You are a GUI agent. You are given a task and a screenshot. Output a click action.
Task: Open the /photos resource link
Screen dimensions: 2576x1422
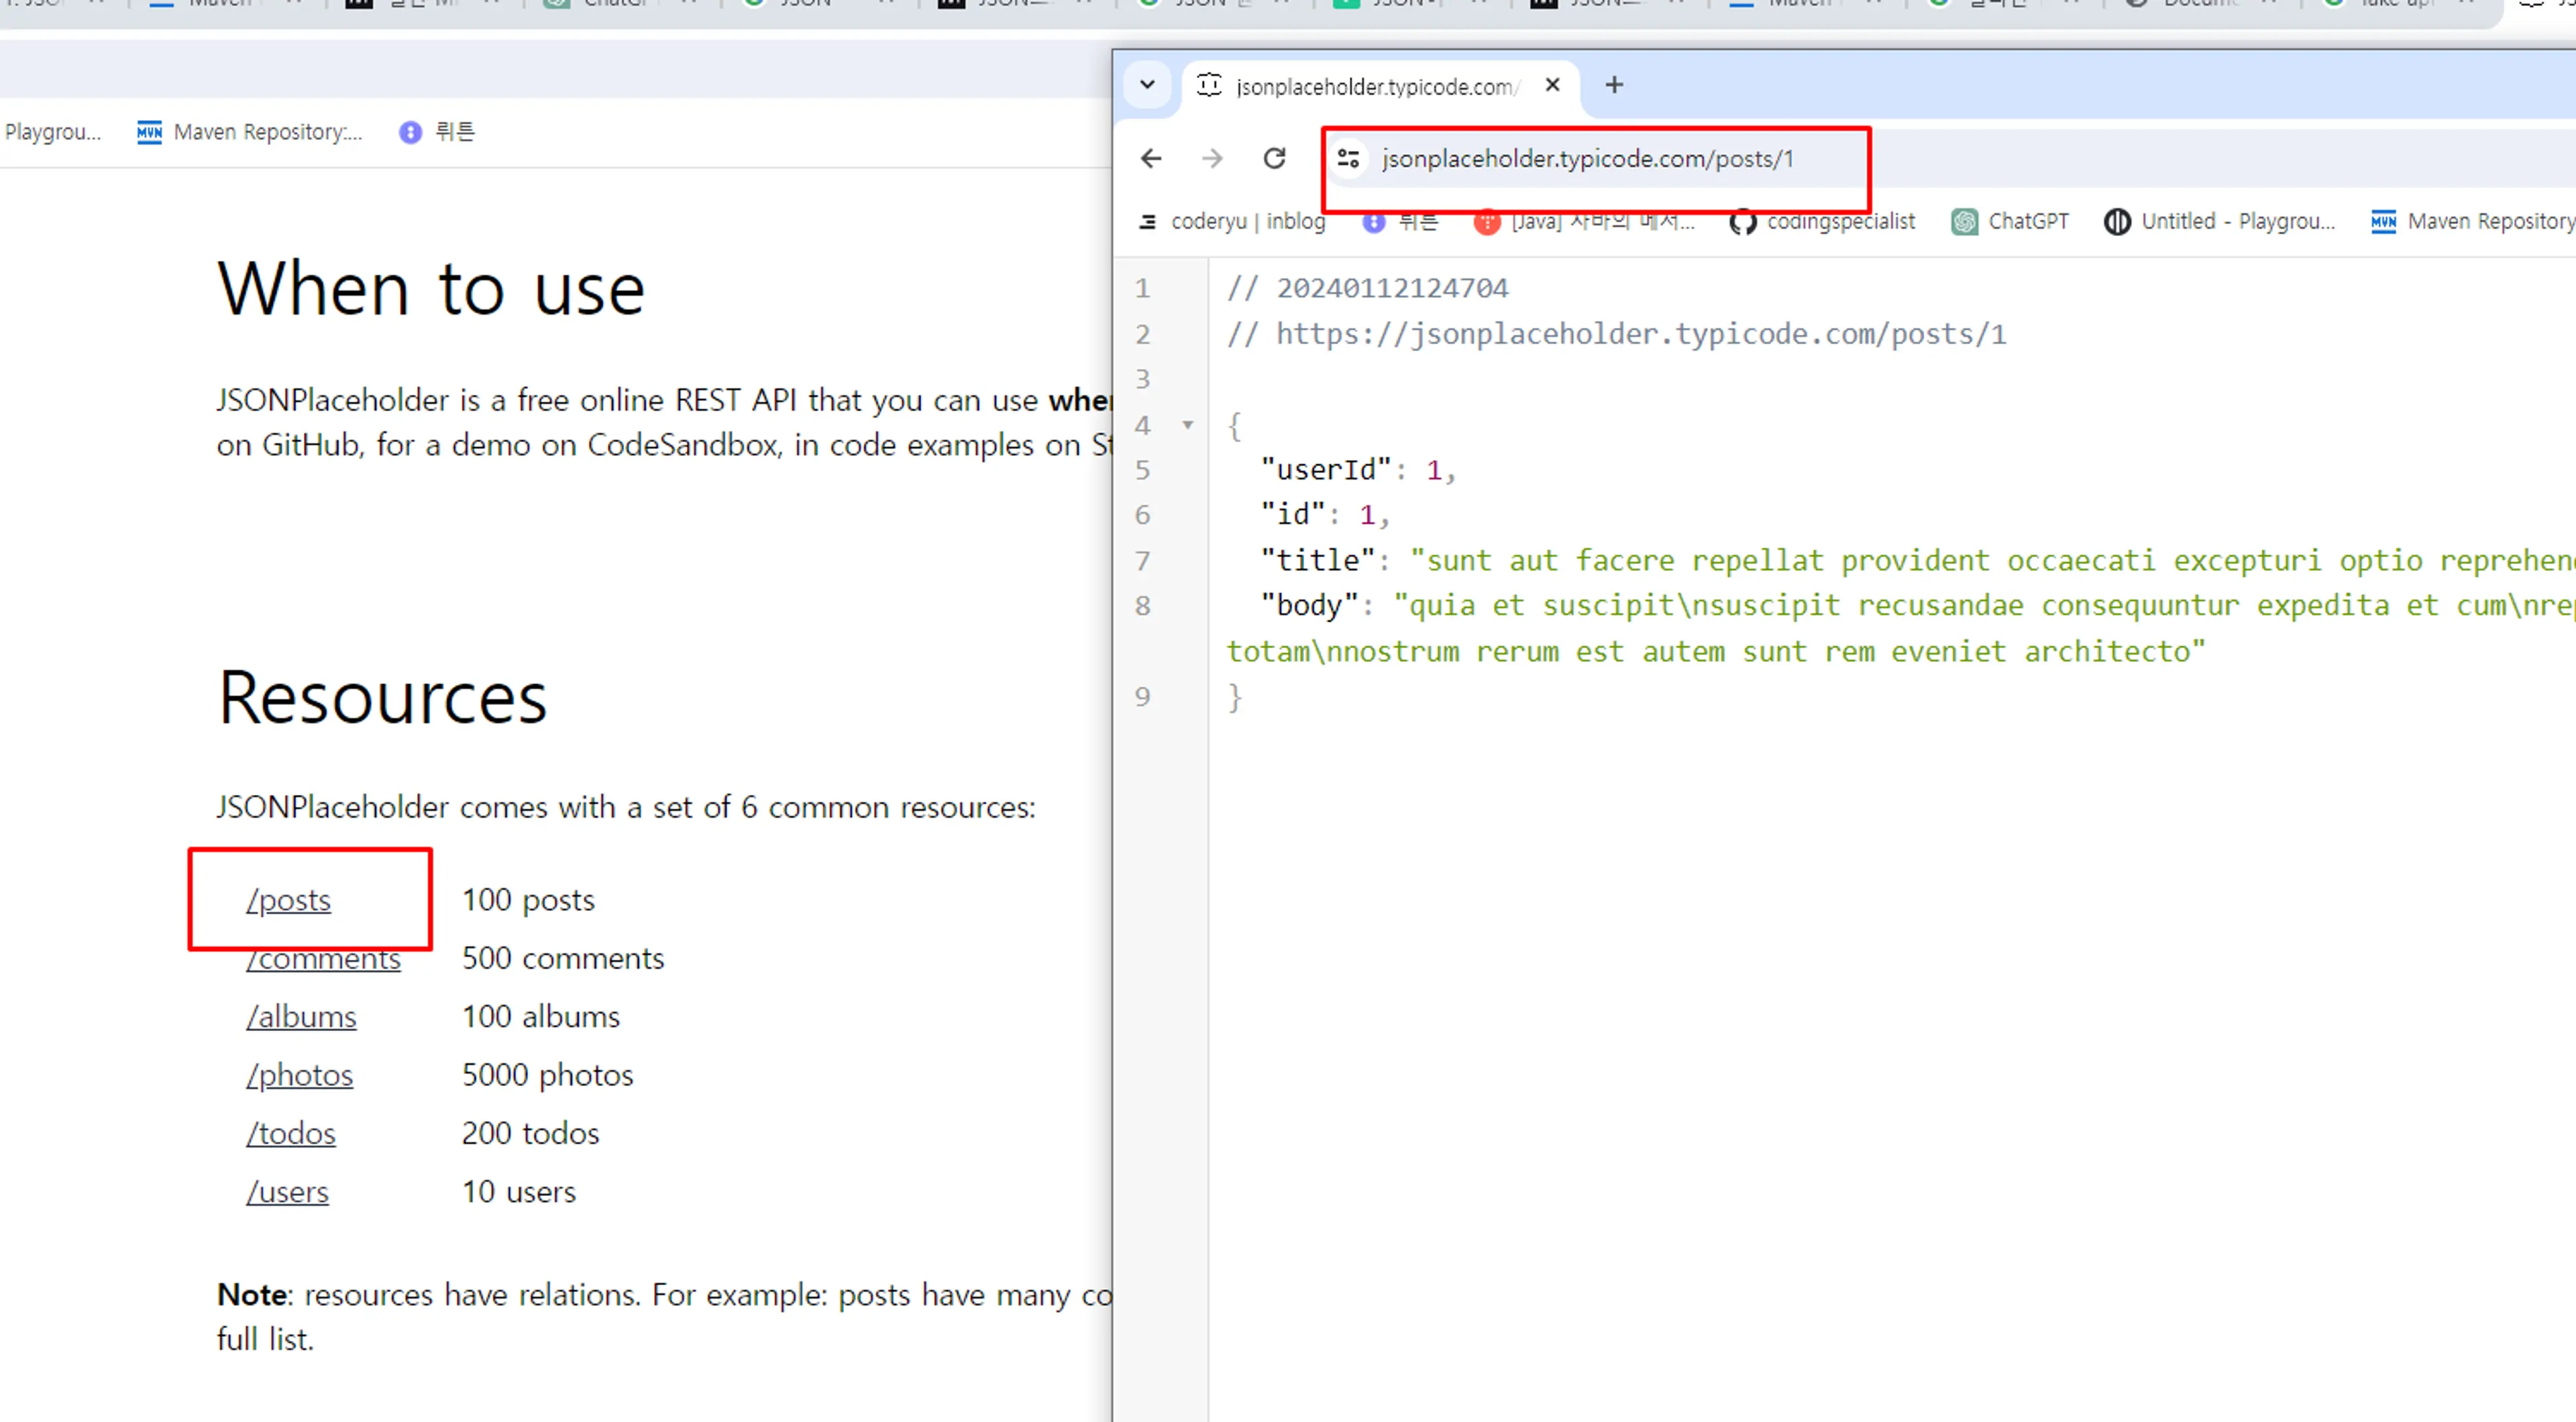(300, 1075)
